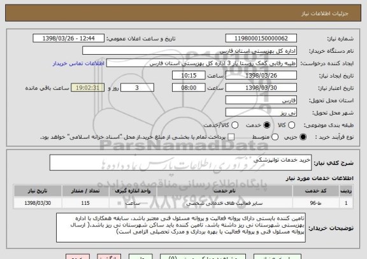Click the delivery province field فارس
This screenshot has height=259, width=367.
[261, 101]
